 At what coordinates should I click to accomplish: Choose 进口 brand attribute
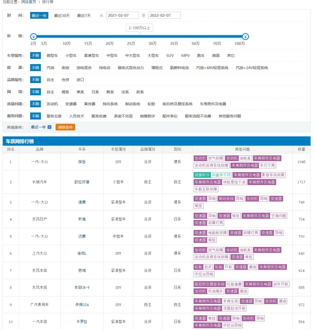80,80
